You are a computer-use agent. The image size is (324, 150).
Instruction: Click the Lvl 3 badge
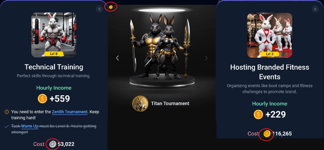270,54
